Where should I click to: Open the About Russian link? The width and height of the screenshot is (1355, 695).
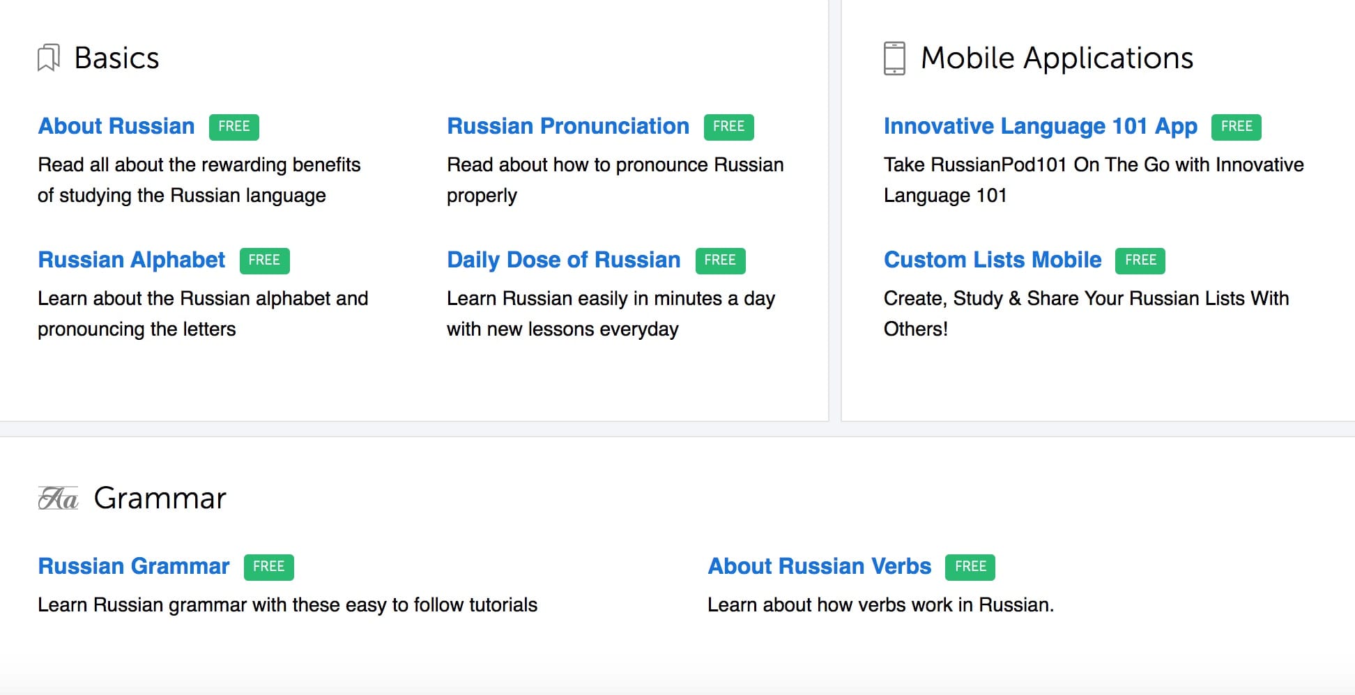coord(116,126)
